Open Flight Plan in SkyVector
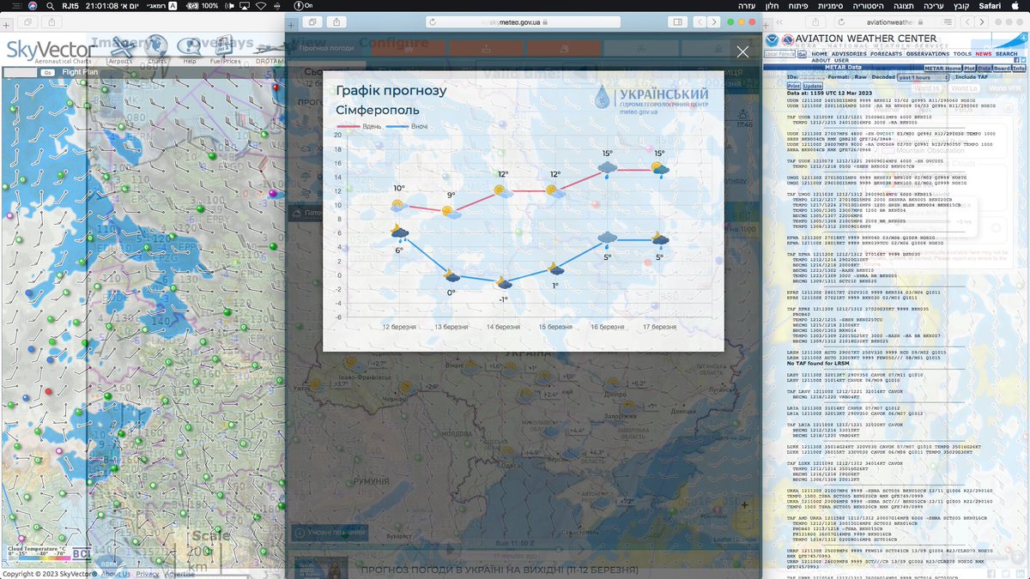This screenshot has height=579, width=1030. point(80,72)
